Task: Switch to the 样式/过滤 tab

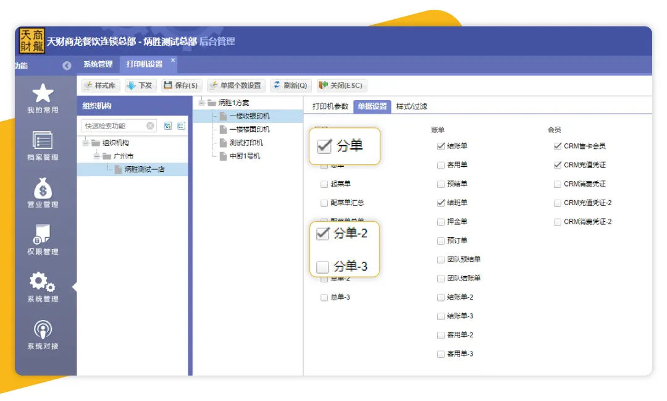Action: (411, 106)
